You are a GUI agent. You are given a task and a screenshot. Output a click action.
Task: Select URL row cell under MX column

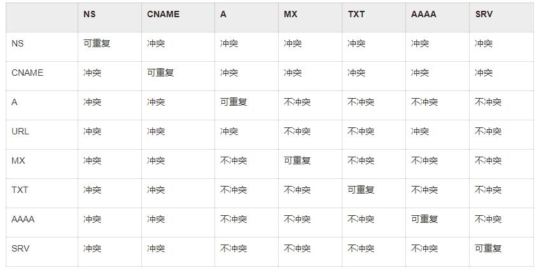click(297, 131)
